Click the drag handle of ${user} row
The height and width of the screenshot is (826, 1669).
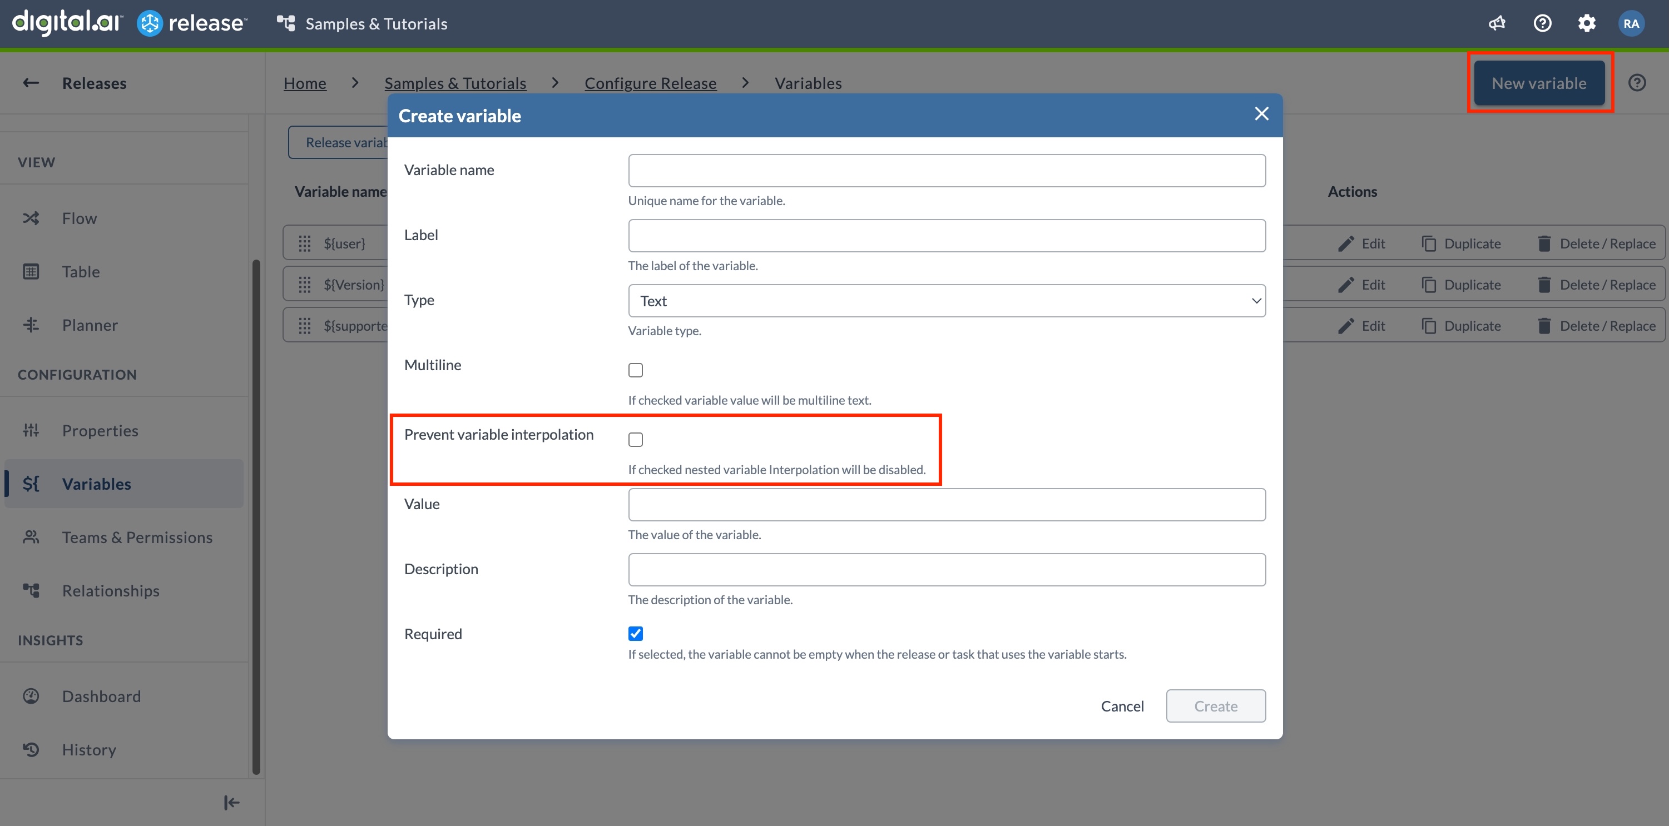tap(305, 243)
